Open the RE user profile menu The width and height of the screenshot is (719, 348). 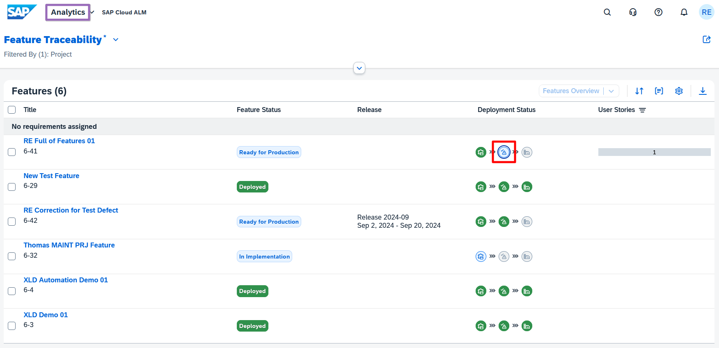[706, 12]
